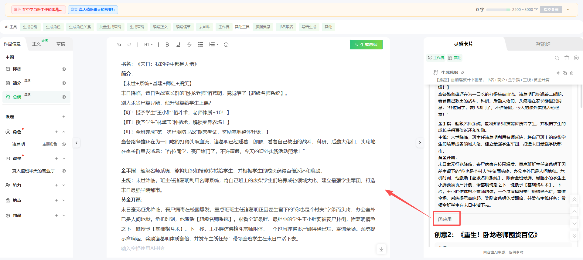Redo the edit in the editor toolbar

[129, 45]
